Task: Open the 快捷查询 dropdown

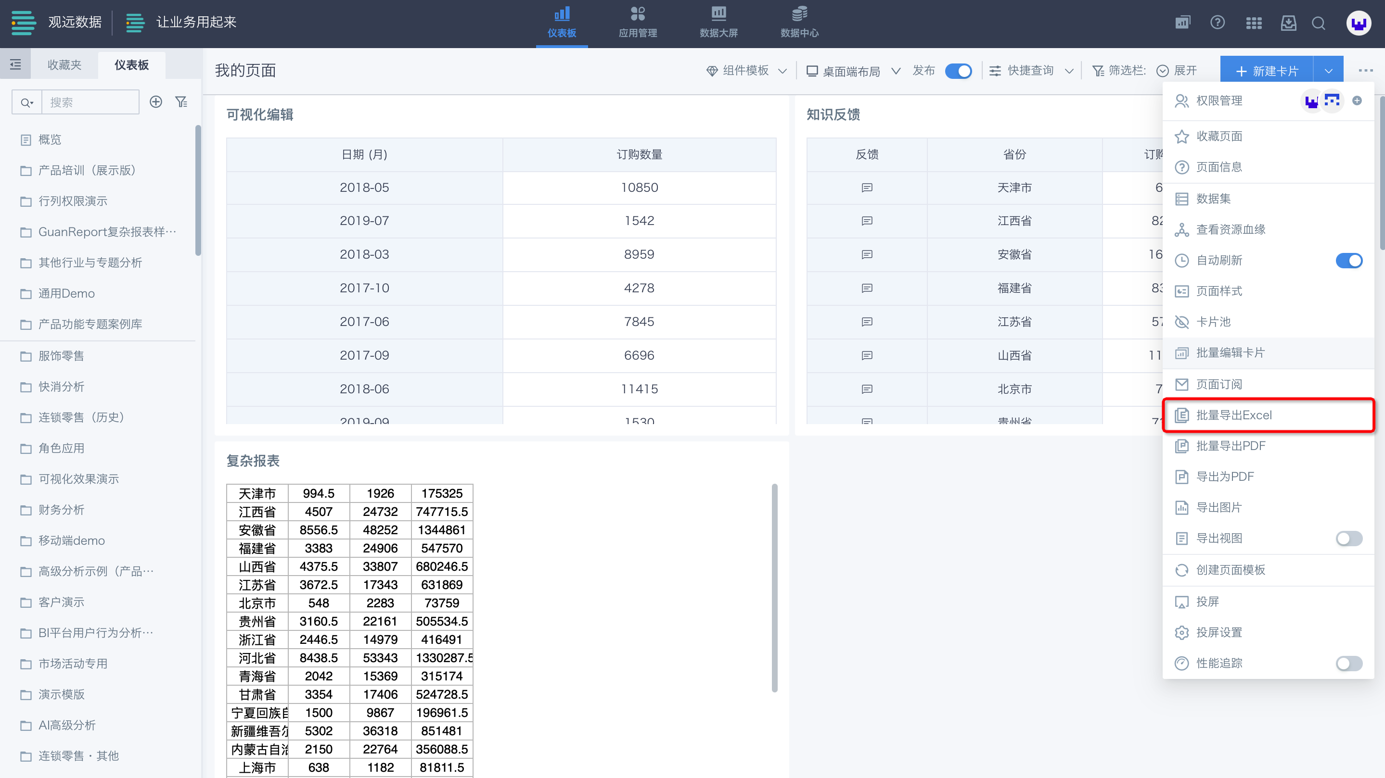Action: click(1031, 71)
